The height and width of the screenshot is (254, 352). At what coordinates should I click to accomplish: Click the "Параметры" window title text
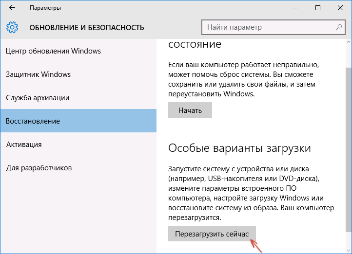click(45, 8)
